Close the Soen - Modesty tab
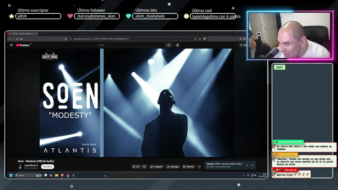The width and height of the screenshot is (338, 190). click(36, 34)
